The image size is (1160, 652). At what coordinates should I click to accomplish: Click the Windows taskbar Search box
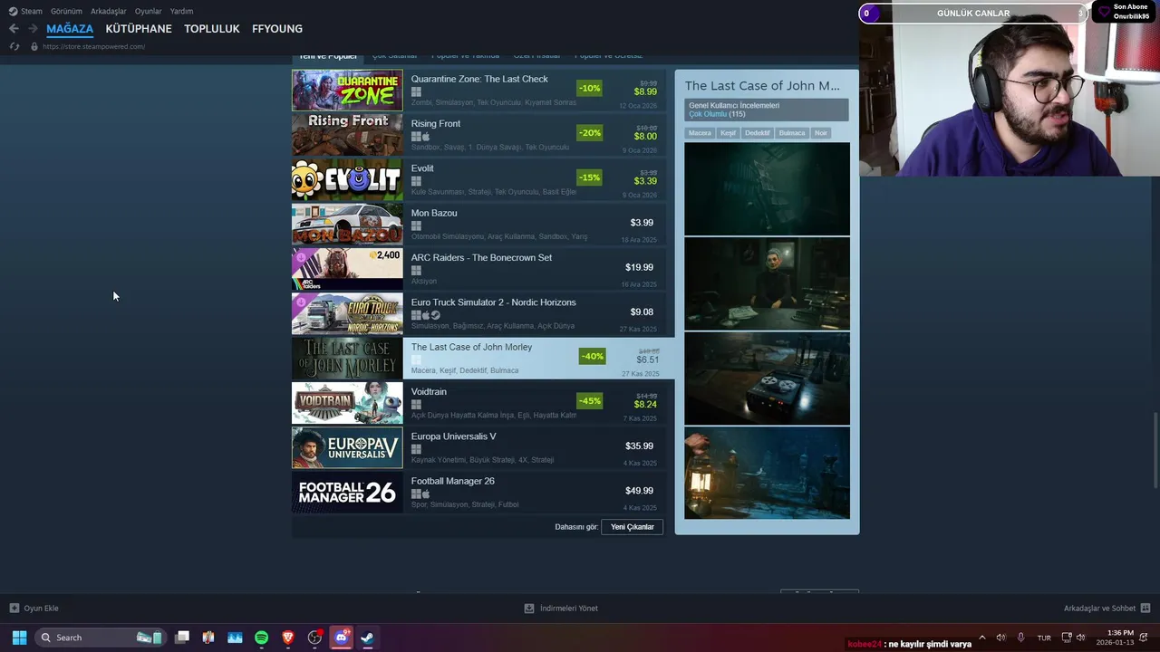pos(100,638)
